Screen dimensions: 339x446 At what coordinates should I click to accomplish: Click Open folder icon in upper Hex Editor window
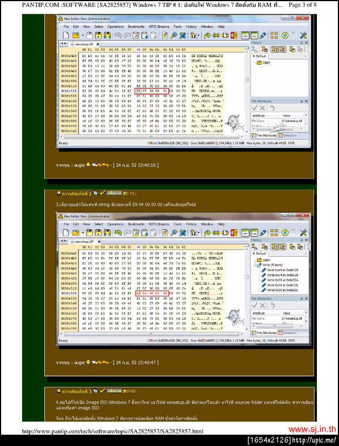click(x=76, y=35)
